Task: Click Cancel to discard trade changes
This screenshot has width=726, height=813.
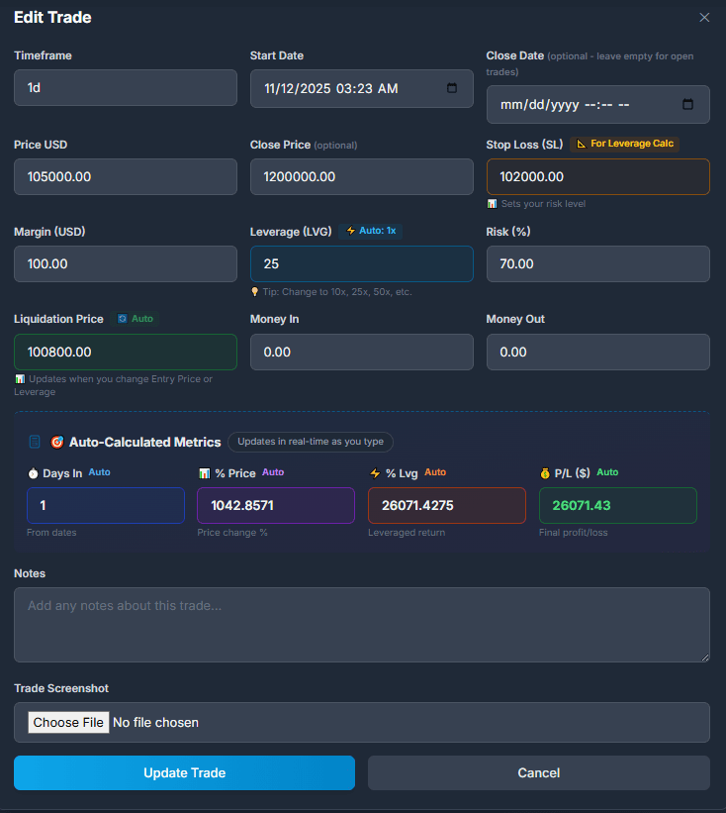Action: [x=538, y=772]
